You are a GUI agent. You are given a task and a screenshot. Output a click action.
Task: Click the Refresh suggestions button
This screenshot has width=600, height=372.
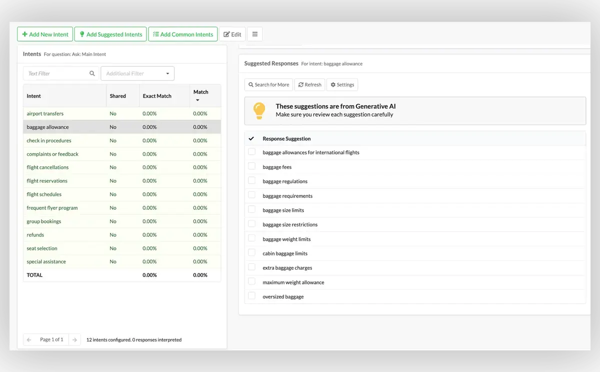309,85
